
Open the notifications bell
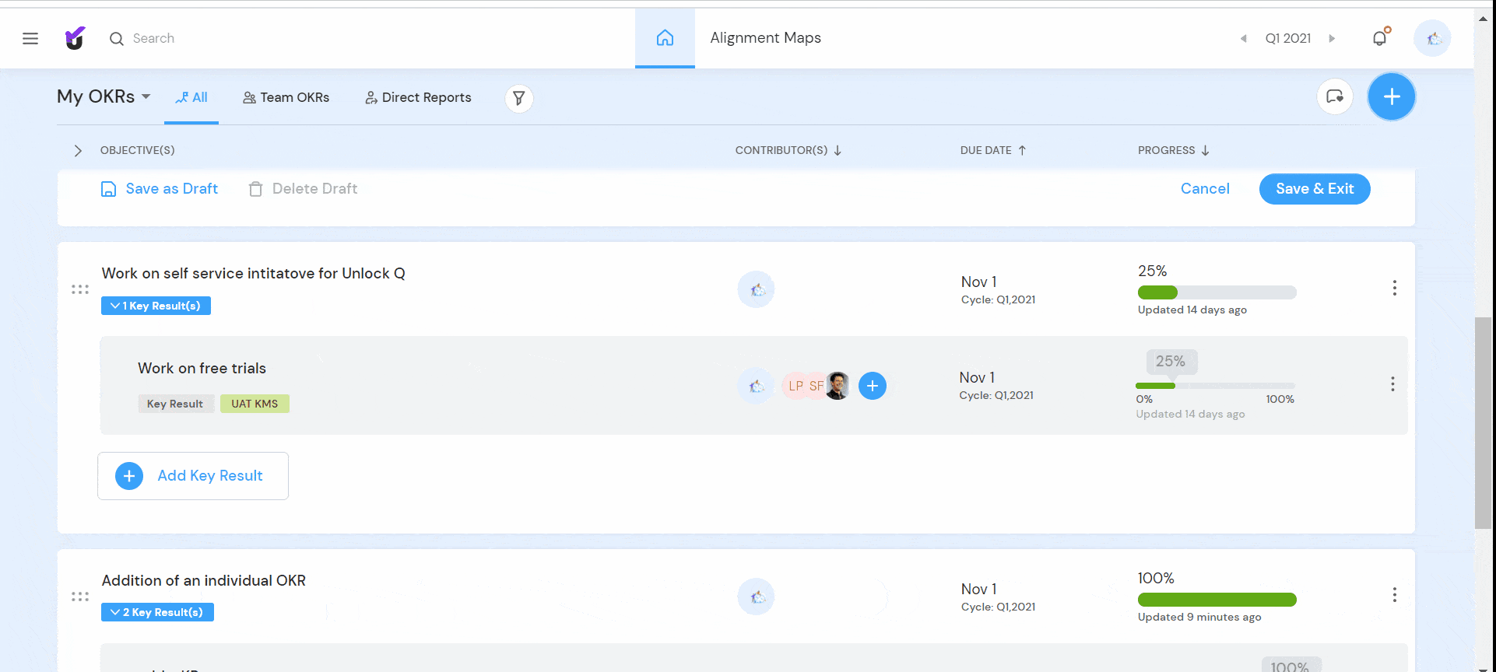pyautogui.click(x=1380, y=37)
